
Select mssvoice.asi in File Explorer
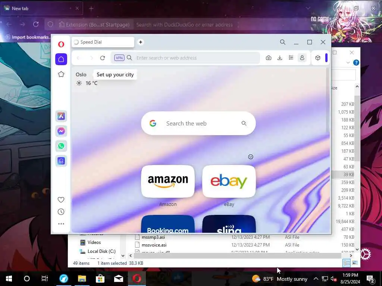click(154, 245)
